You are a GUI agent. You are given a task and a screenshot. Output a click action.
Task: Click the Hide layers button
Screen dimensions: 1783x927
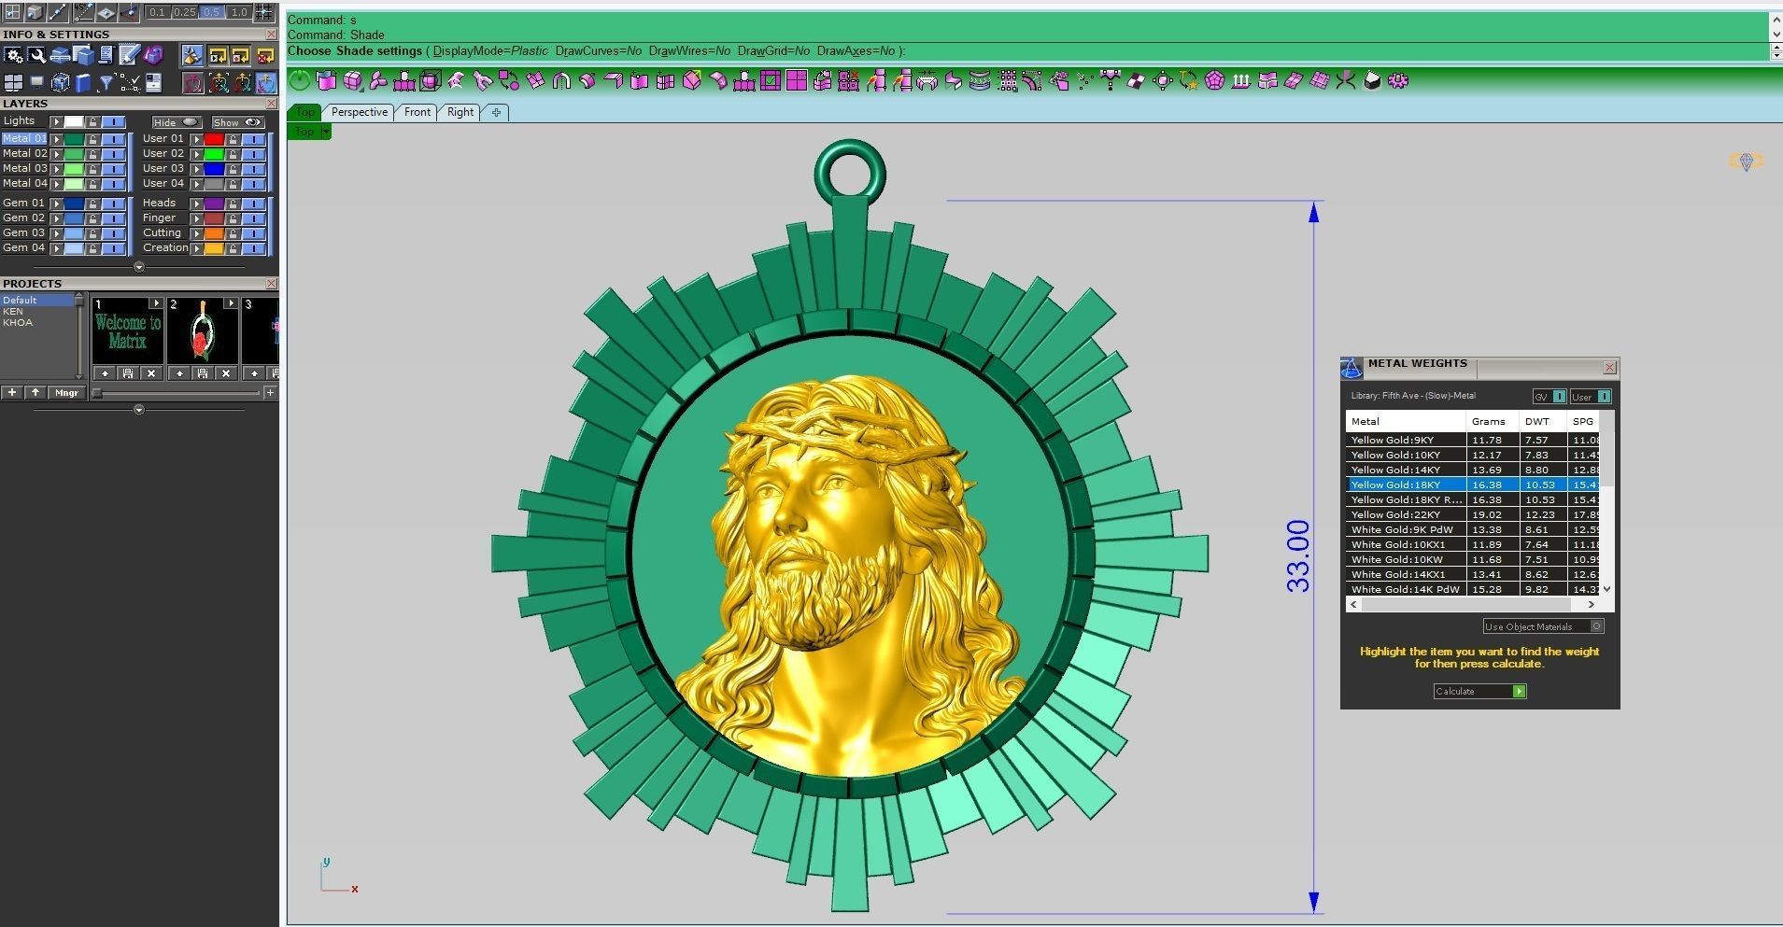click(177, 122)
